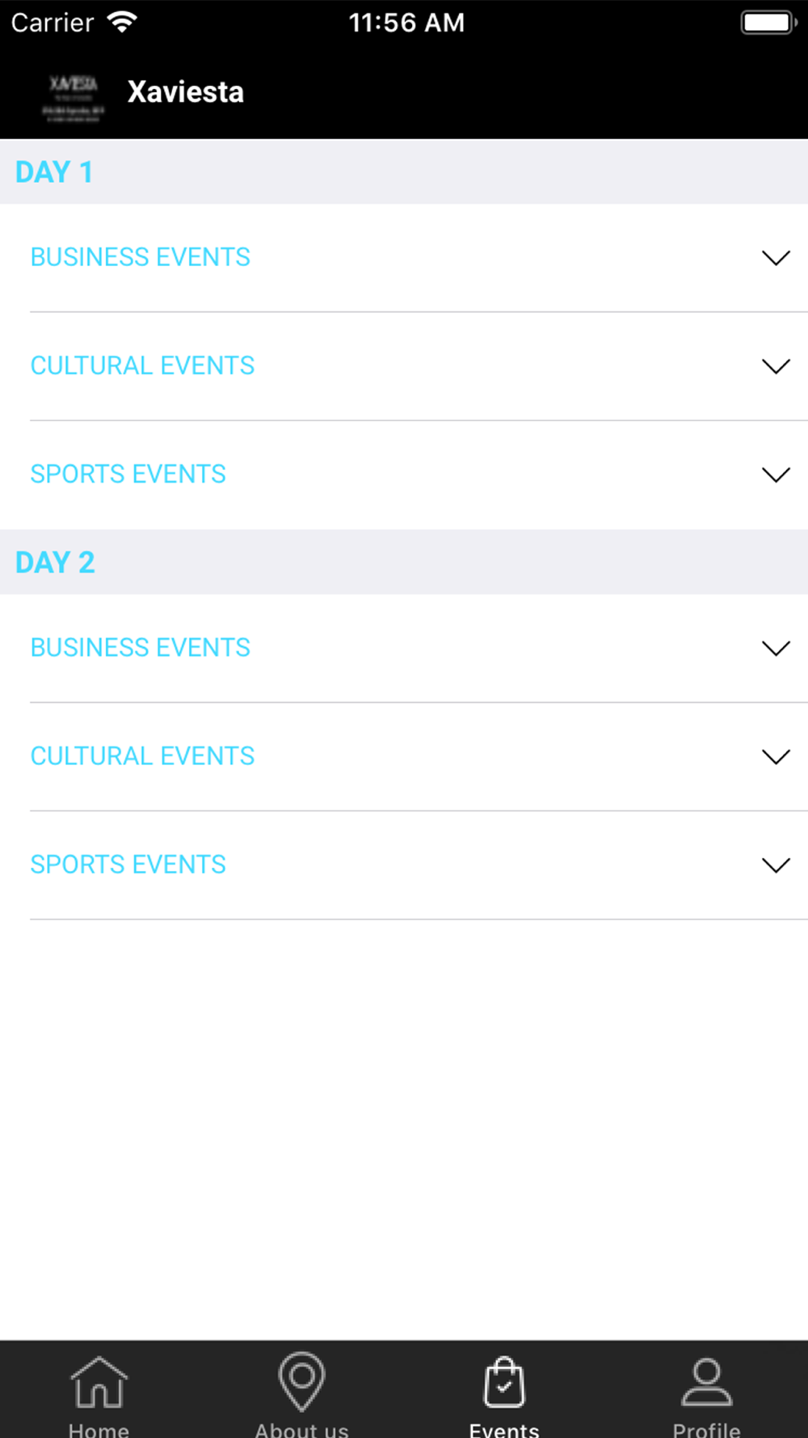Open the Profile person icon

pyautogui.click(x=706, y=1382)
